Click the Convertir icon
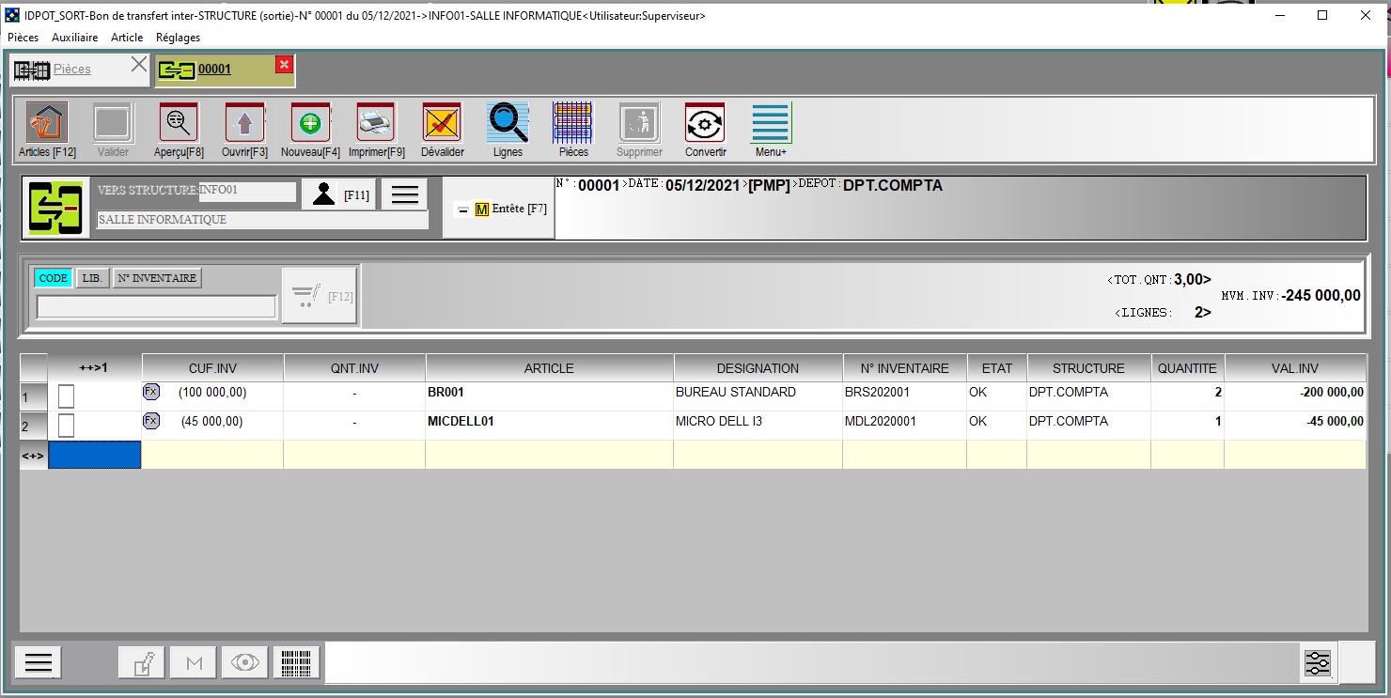Viewport: 1391px width, 698px height. 705,123
